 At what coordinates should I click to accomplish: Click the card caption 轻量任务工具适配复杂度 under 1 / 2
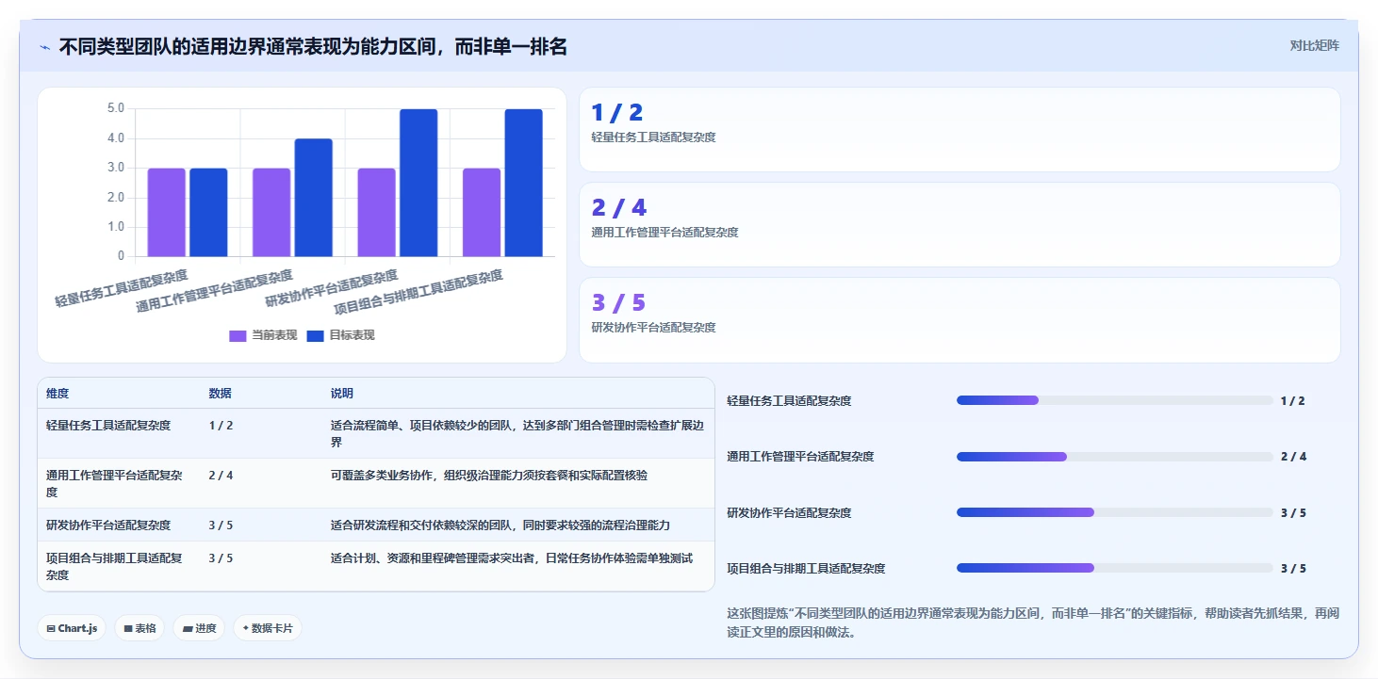pyautogui.click(x=653, y=137)
